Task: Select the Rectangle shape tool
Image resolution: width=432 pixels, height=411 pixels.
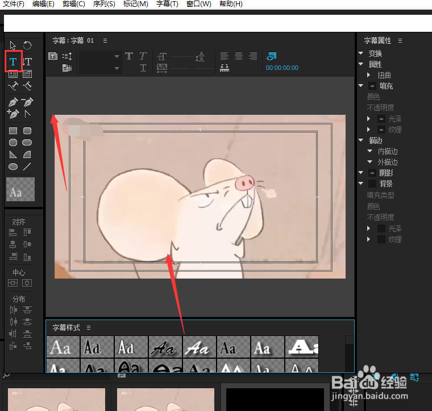Action: pos(13,131)
